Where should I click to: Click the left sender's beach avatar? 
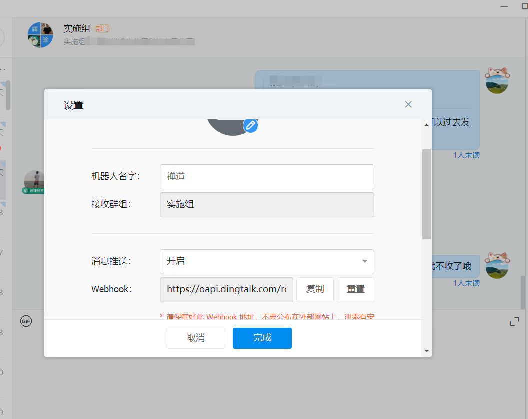tap(34, 181)
